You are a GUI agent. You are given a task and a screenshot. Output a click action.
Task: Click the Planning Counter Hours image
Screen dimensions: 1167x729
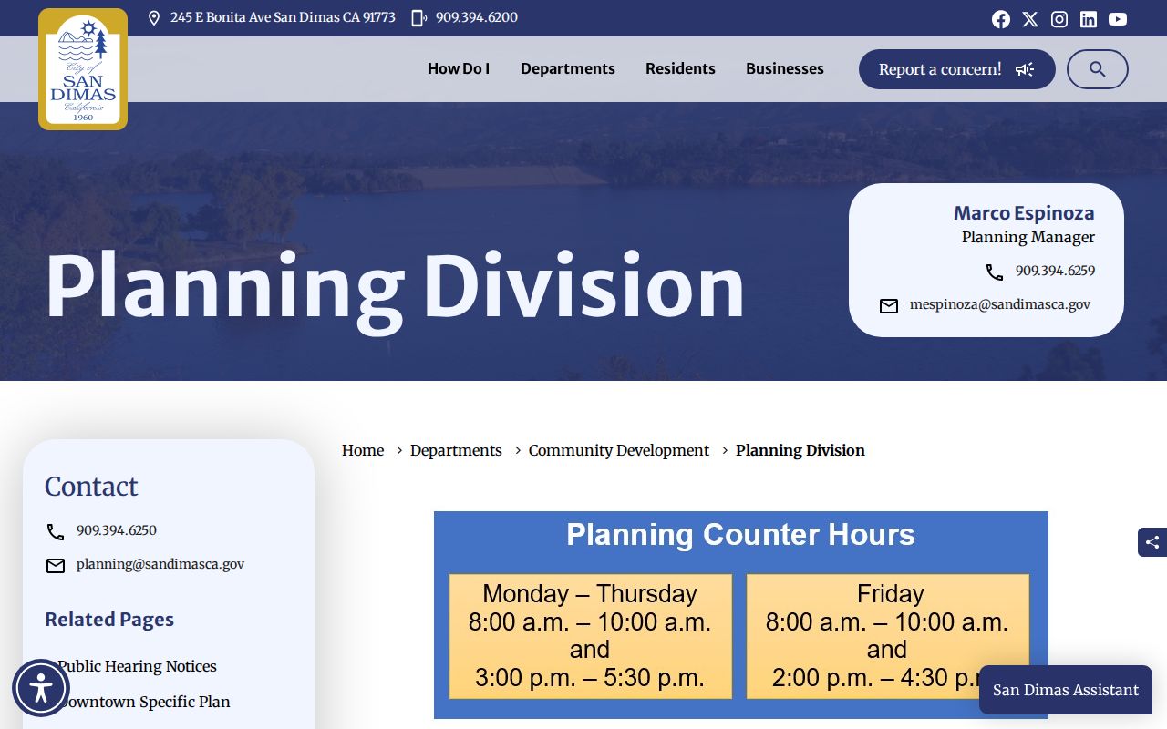pos(741,615)
